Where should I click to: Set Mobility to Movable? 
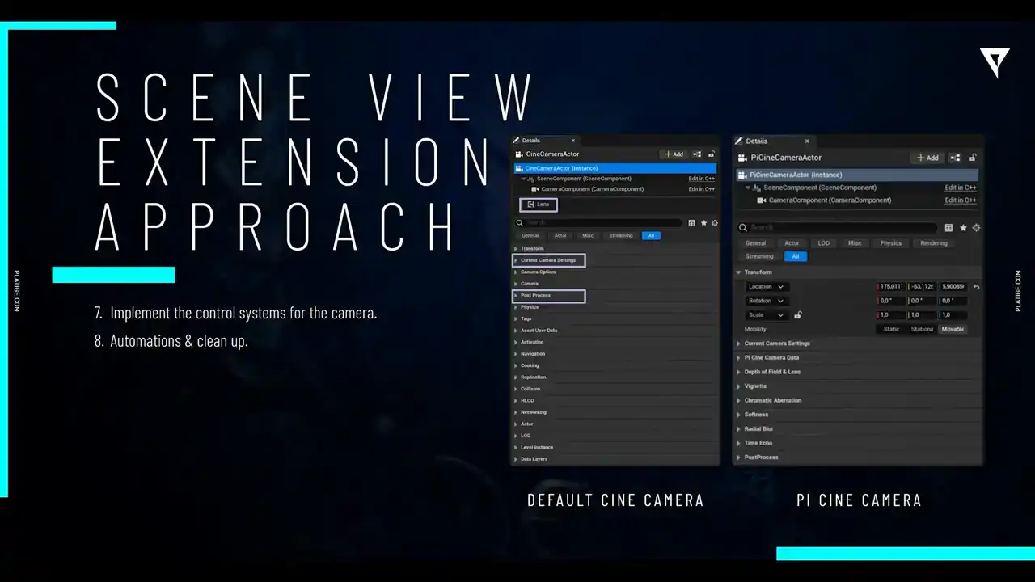(x=953, y=329)
